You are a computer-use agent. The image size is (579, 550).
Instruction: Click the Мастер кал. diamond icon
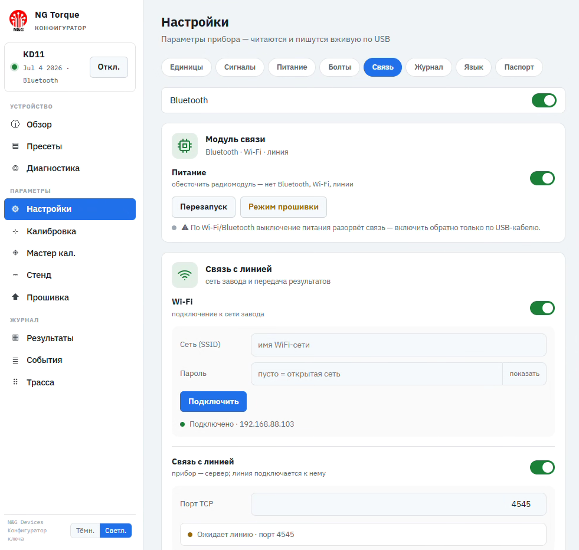point(15,253)
